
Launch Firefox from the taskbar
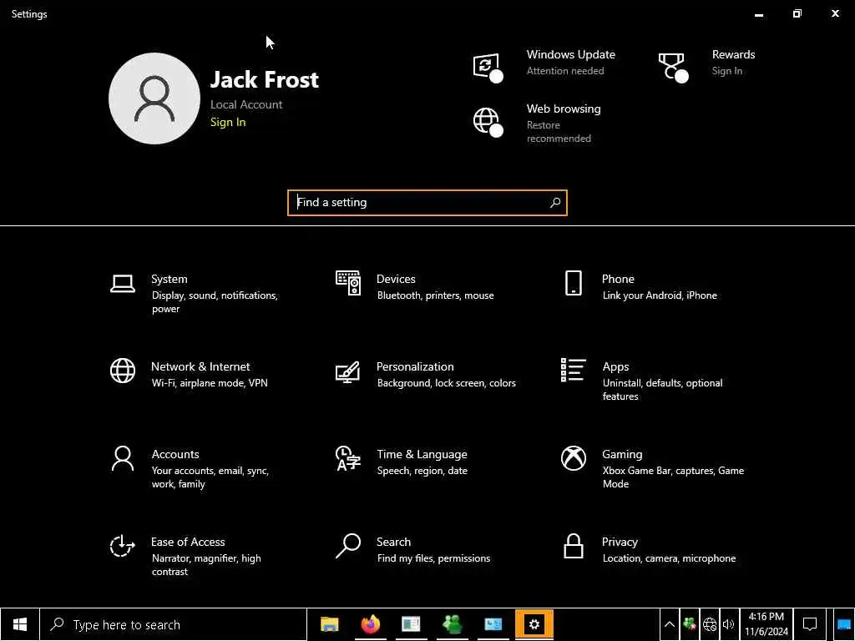click(370, 624)
